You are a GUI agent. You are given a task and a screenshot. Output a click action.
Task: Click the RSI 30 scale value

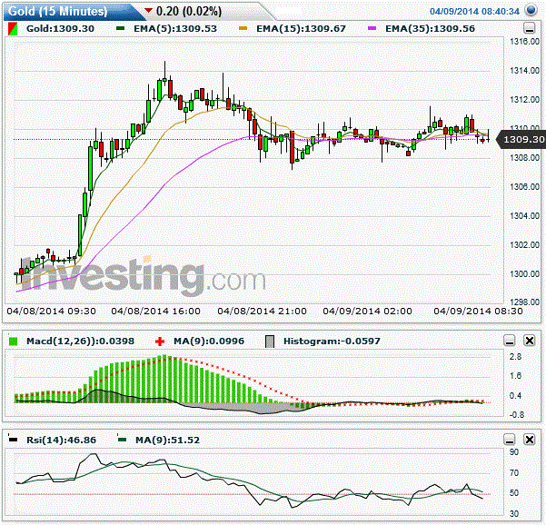point(514,513)
